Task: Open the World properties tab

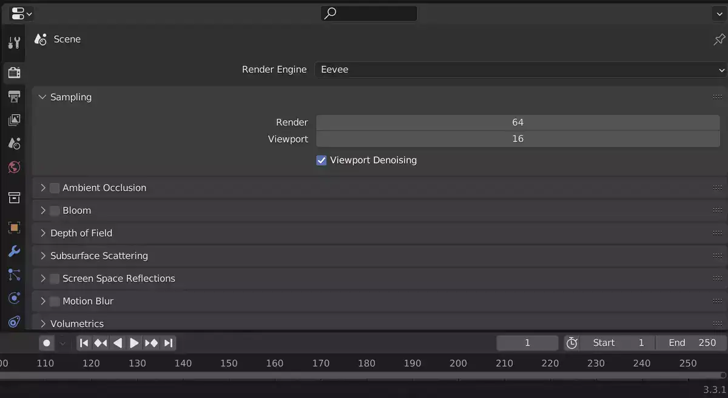Action: pyautogui.click(x=14, y=167)
